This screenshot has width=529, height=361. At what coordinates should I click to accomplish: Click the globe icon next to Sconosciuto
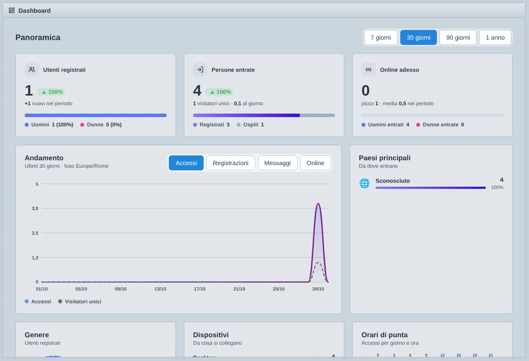click(x=365, y=183)
